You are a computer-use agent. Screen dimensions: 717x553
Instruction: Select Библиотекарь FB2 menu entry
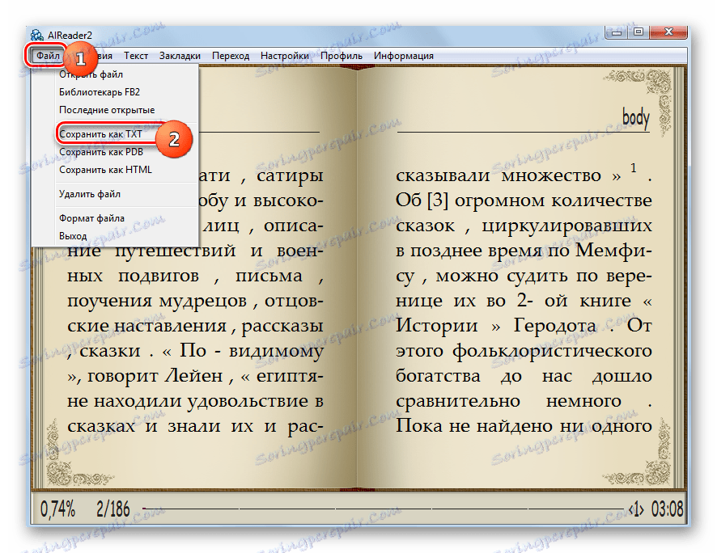pos(115,92)
